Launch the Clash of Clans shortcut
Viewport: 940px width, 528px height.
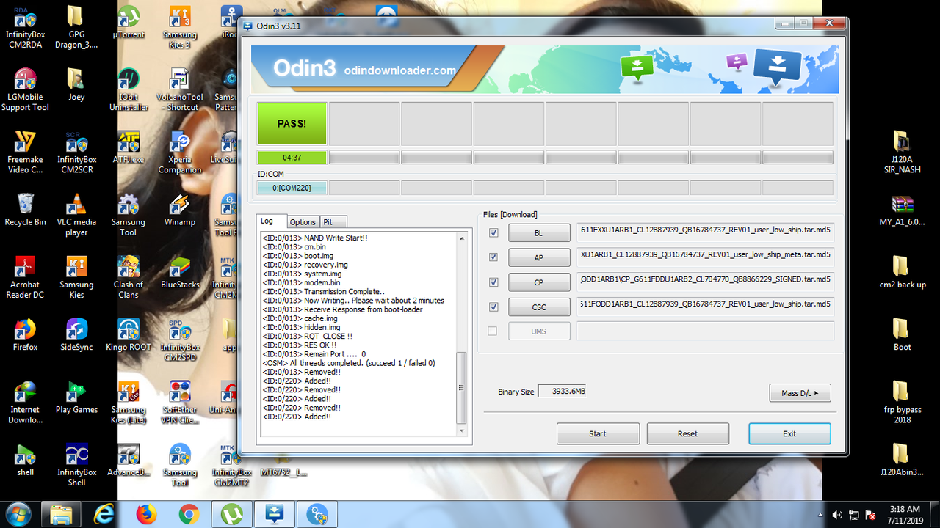[129, 277]
